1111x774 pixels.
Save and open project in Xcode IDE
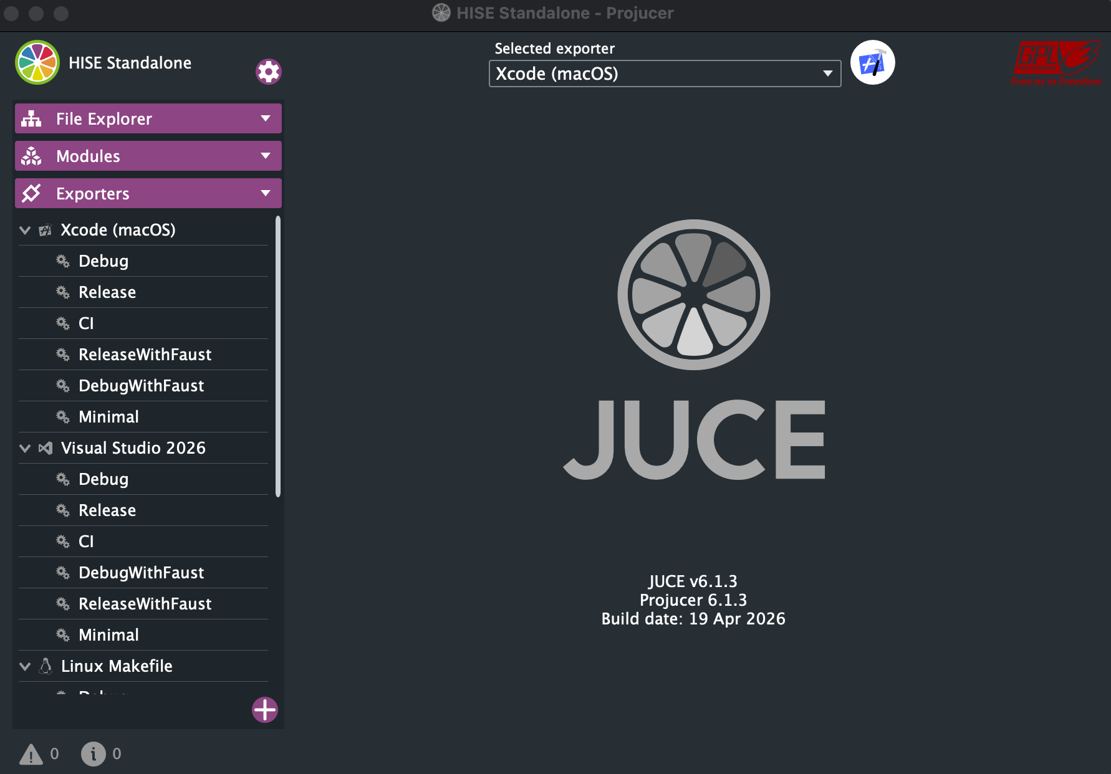[x=873, y=62]
